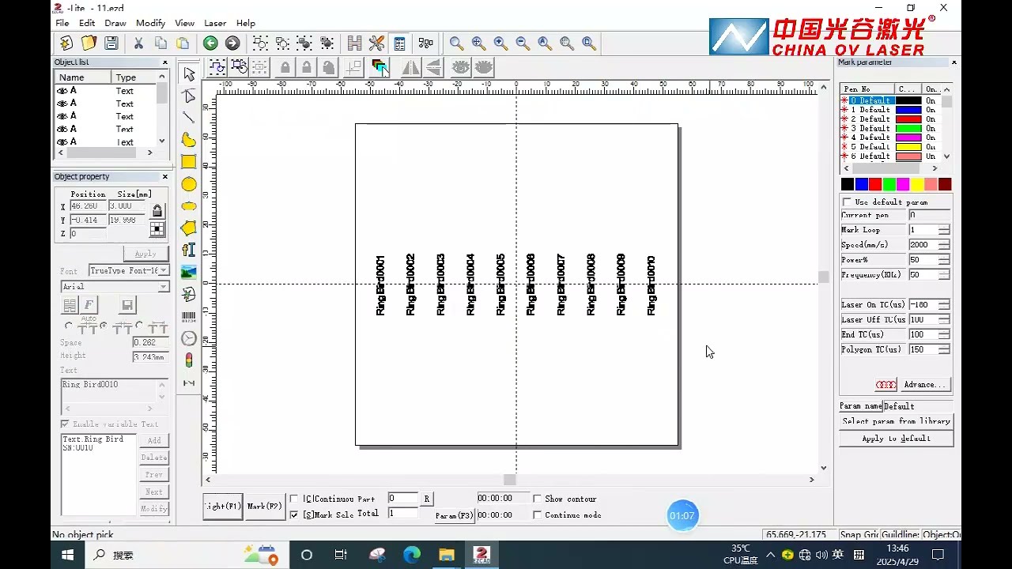
Task: Toggle the size ratio lock icon
Action: click(x=157, y=211)
